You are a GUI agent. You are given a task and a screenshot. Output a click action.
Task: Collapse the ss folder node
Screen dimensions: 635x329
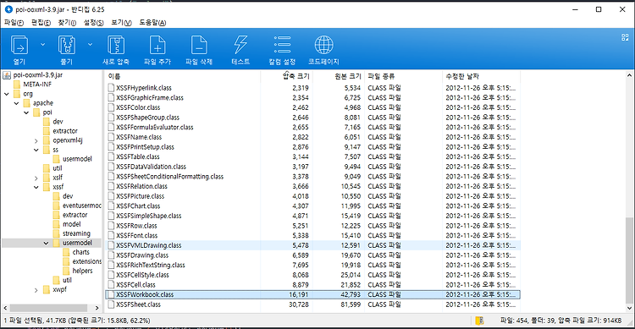click(x=36, y=151)
